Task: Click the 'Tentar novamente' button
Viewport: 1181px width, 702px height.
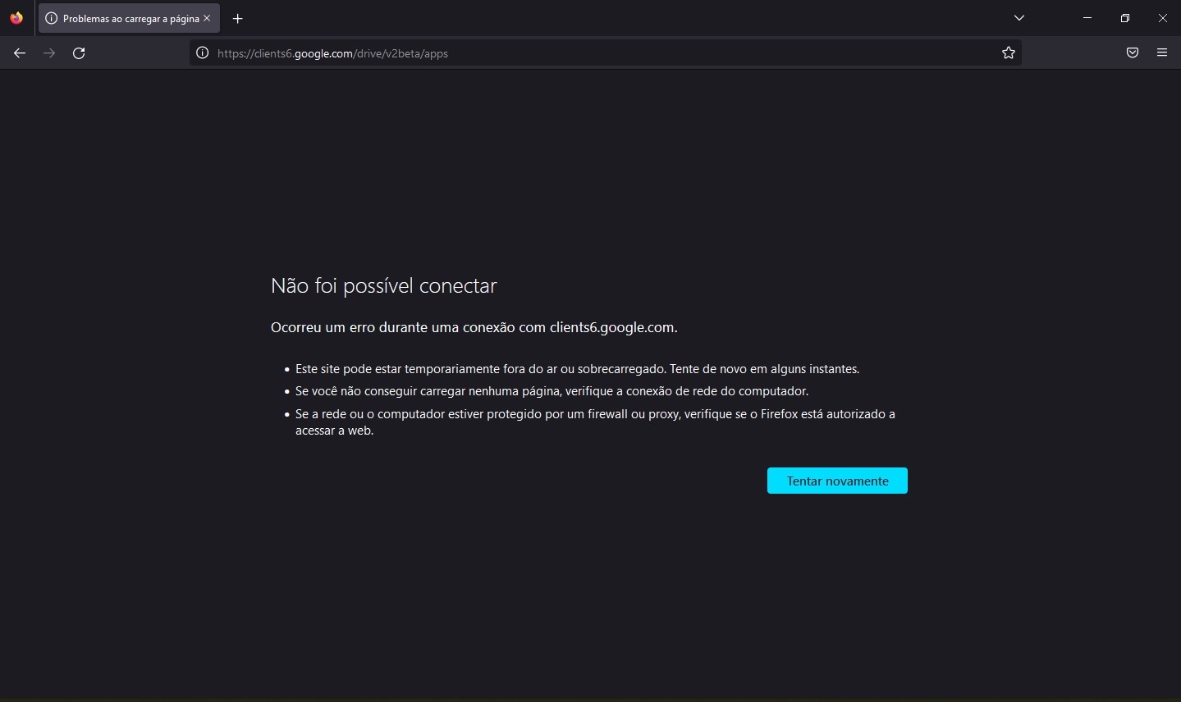Action: click(x=837, y=481)
